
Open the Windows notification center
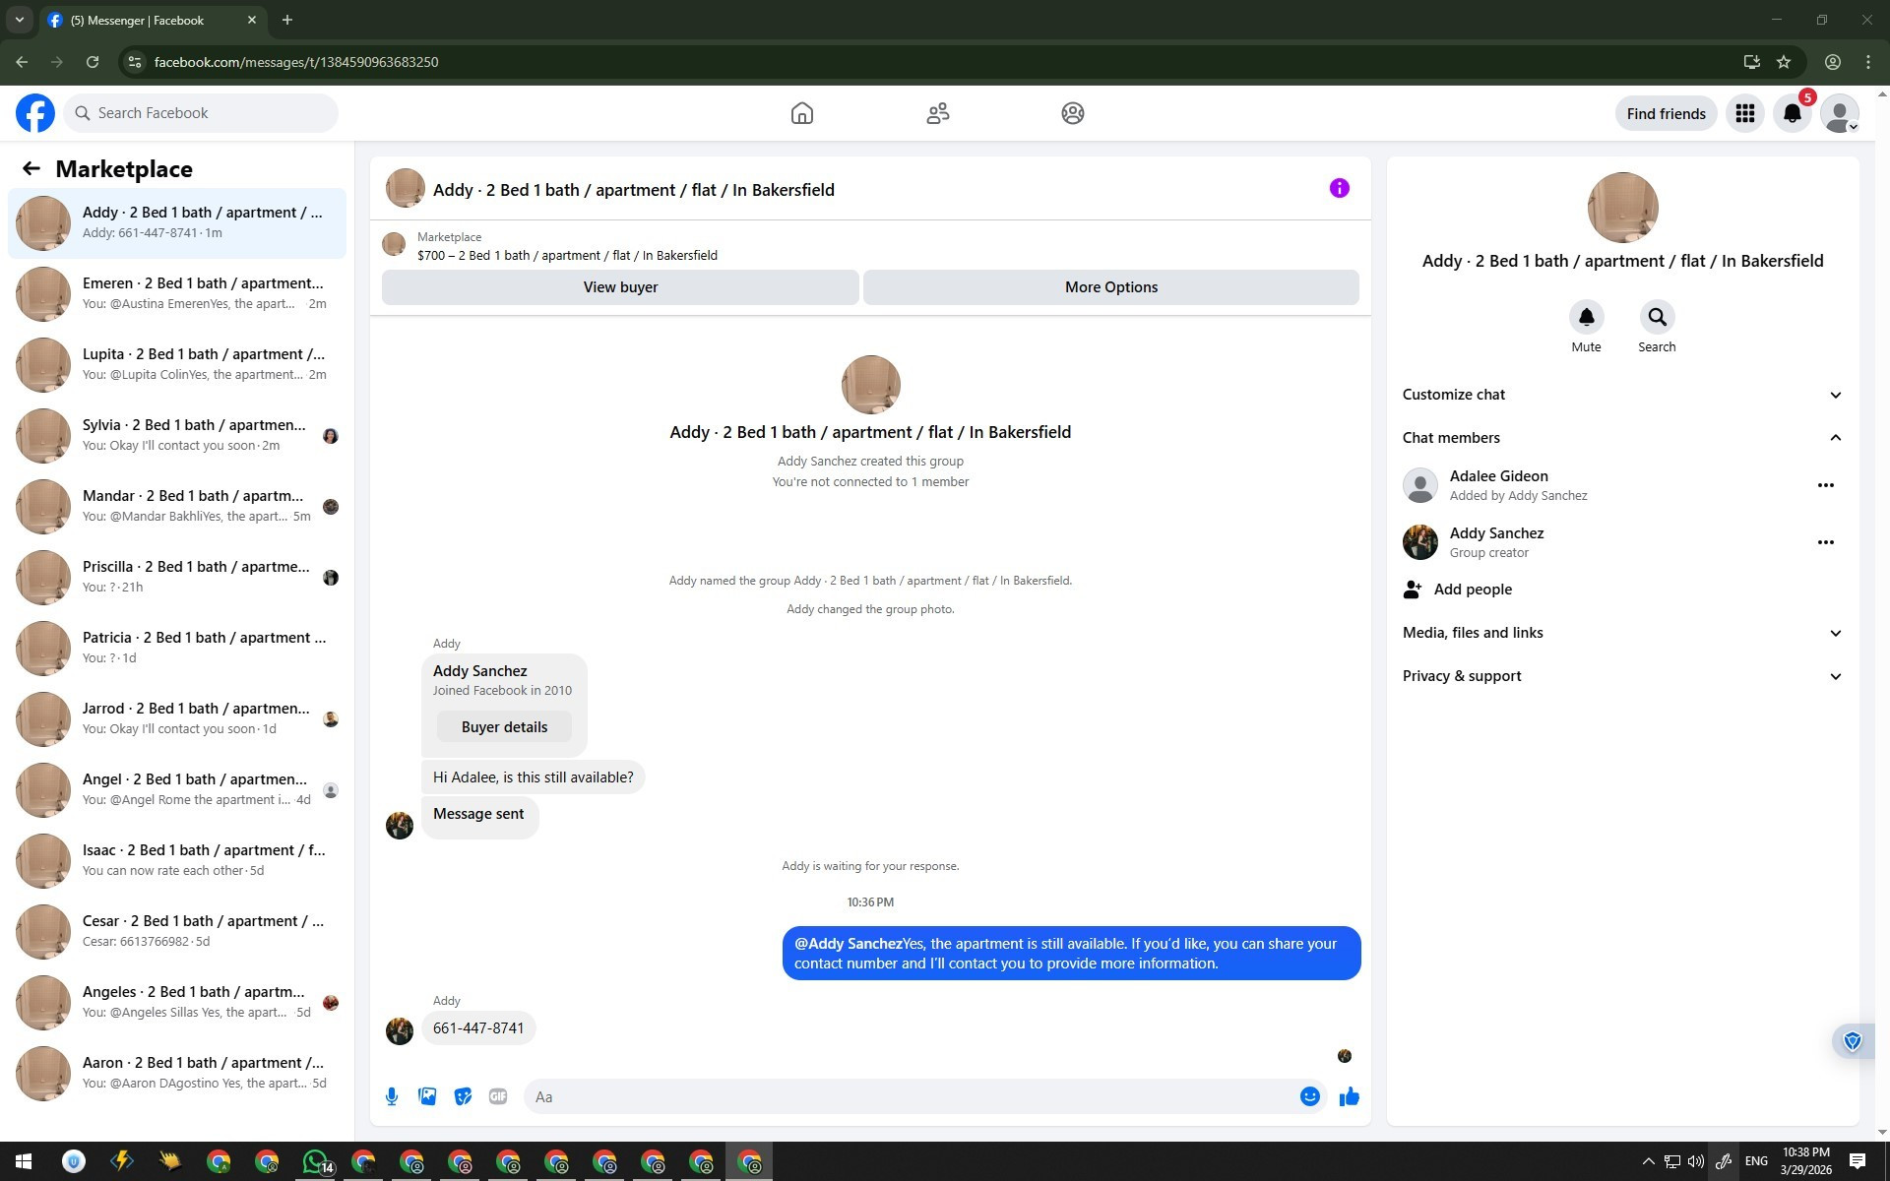(x=1858, y=1161)
